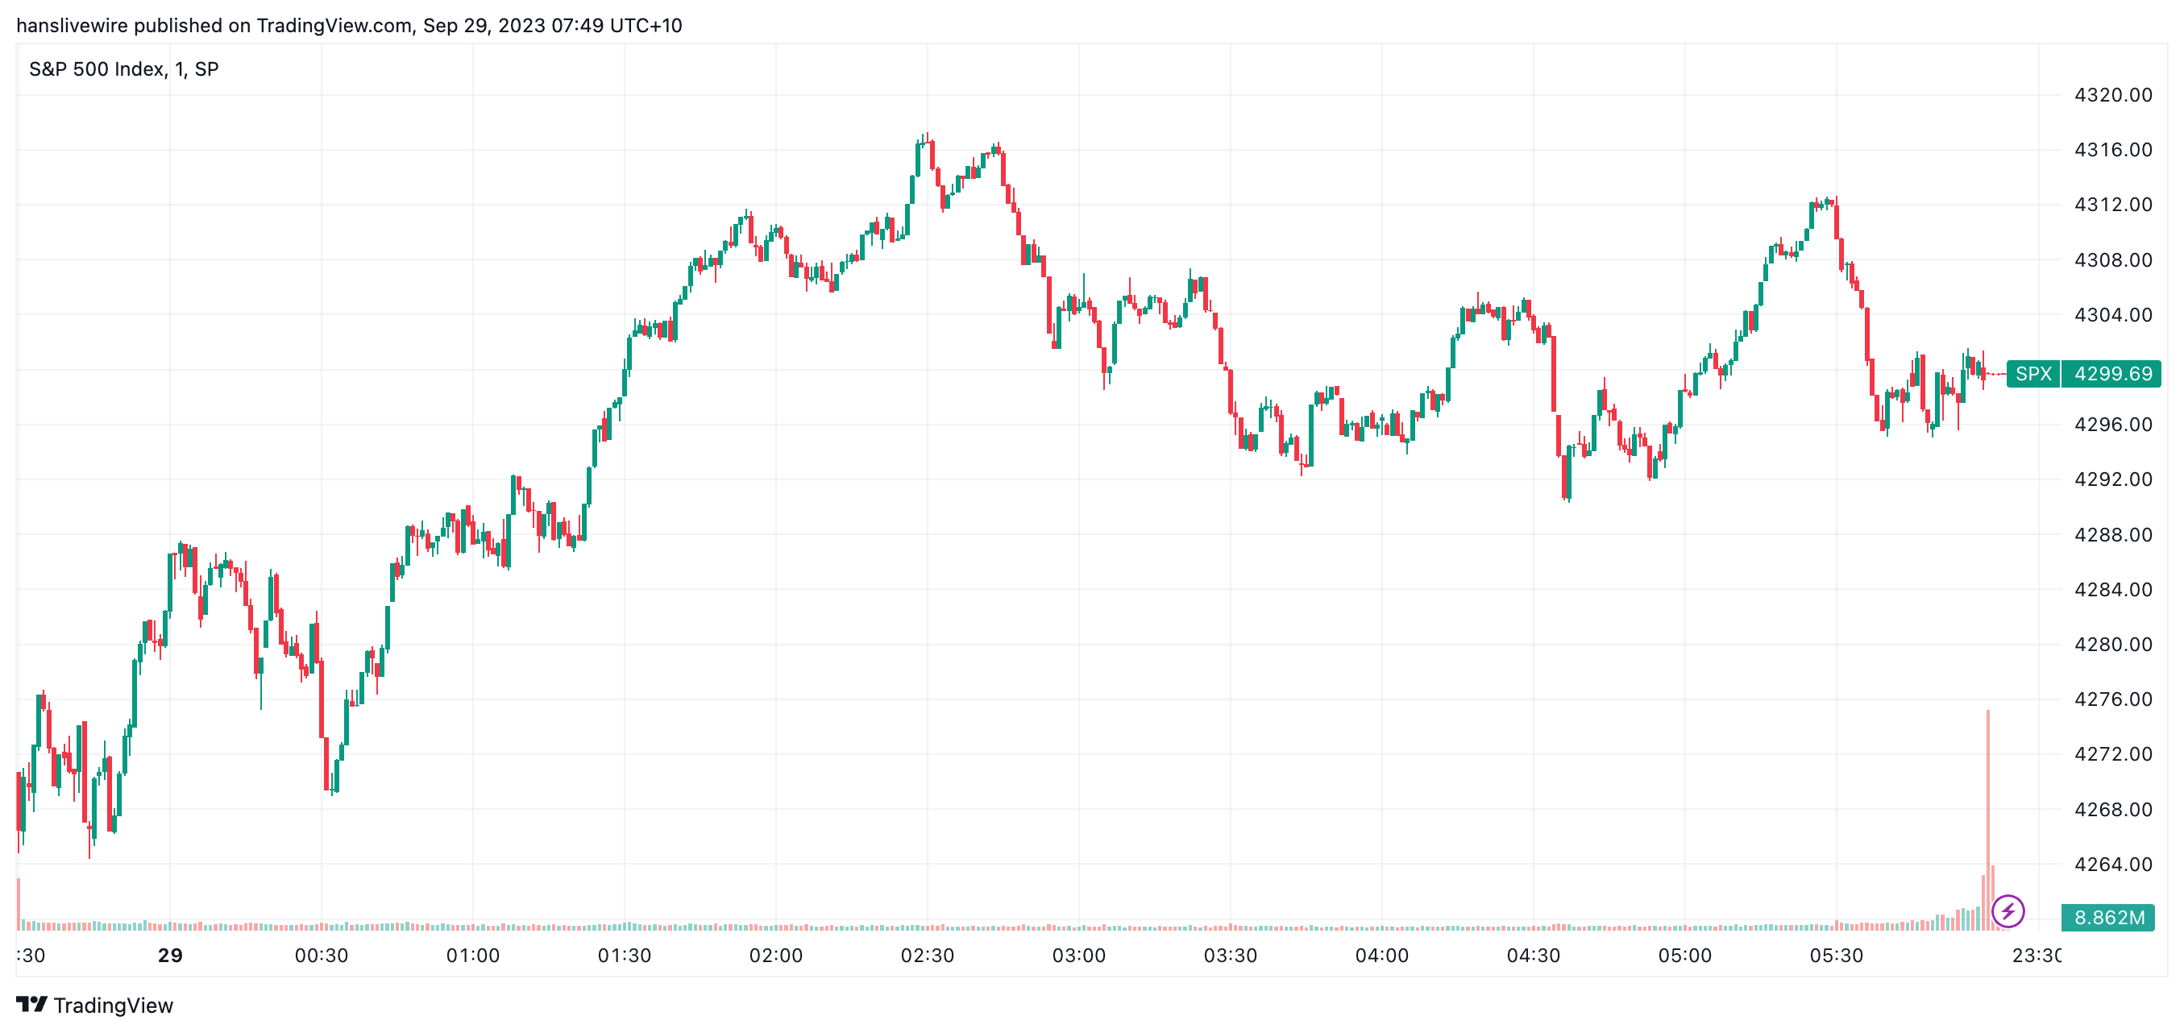Image resolution: width=2184 pixels, height=1033 pixels.
Task: Click the 4276.00 price scale label
Action: 2113,699
